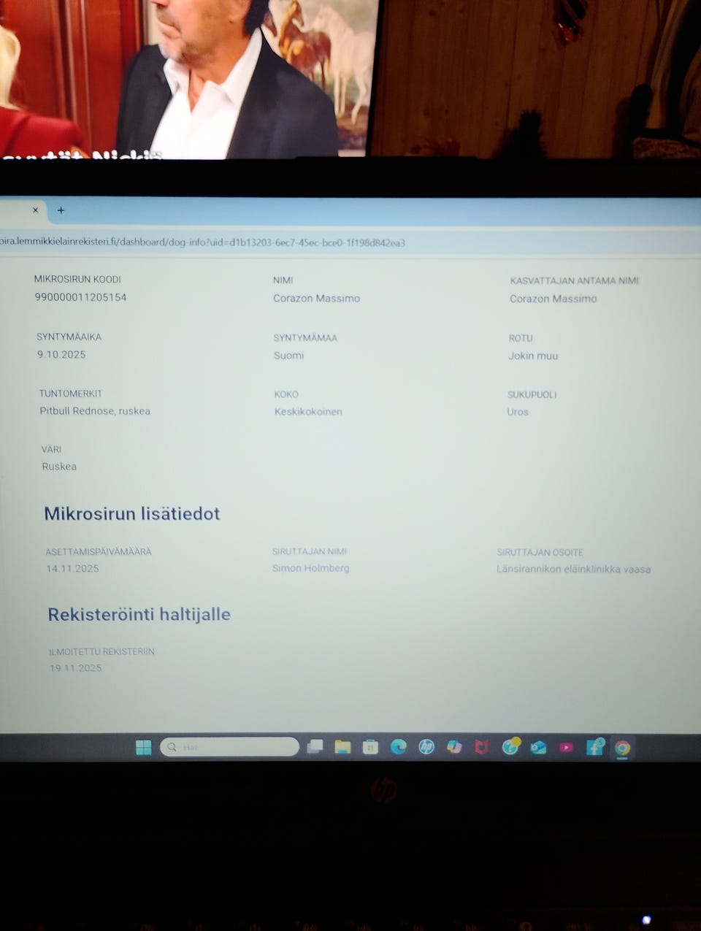Open the Mail app from taskbar

click(538, 747)
